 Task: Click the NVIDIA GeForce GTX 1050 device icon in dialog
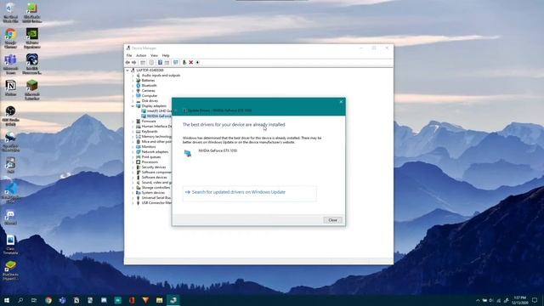pyautogui.click(x=188, y=153)
